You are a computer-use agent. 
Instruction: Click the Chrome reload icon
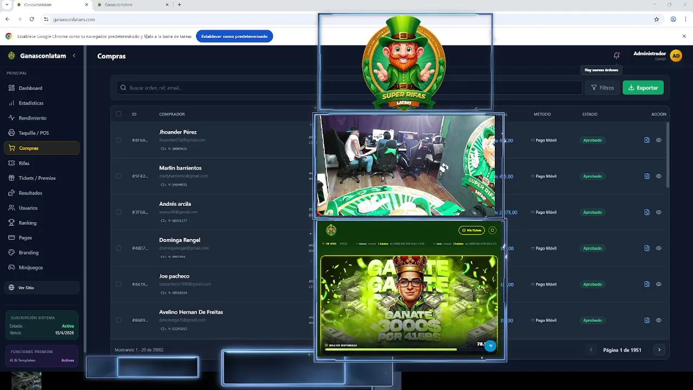(x=32, y=19)
